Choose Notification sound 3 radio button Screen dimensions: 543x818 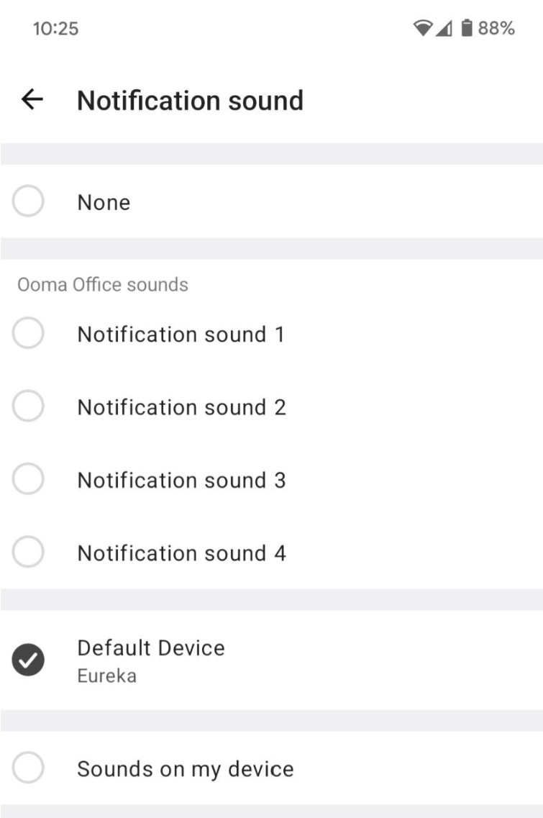coord(28,479)
